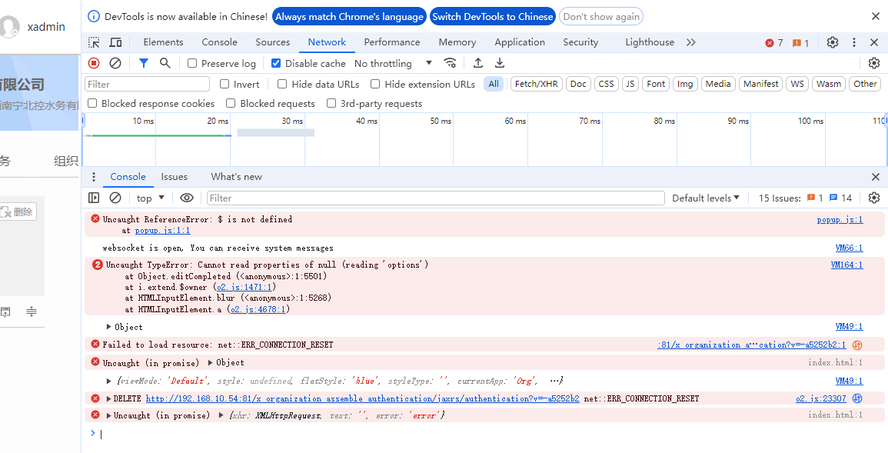888x453 pixels.
Task: Switch to the Sources tab
Action: click(272, 42)
